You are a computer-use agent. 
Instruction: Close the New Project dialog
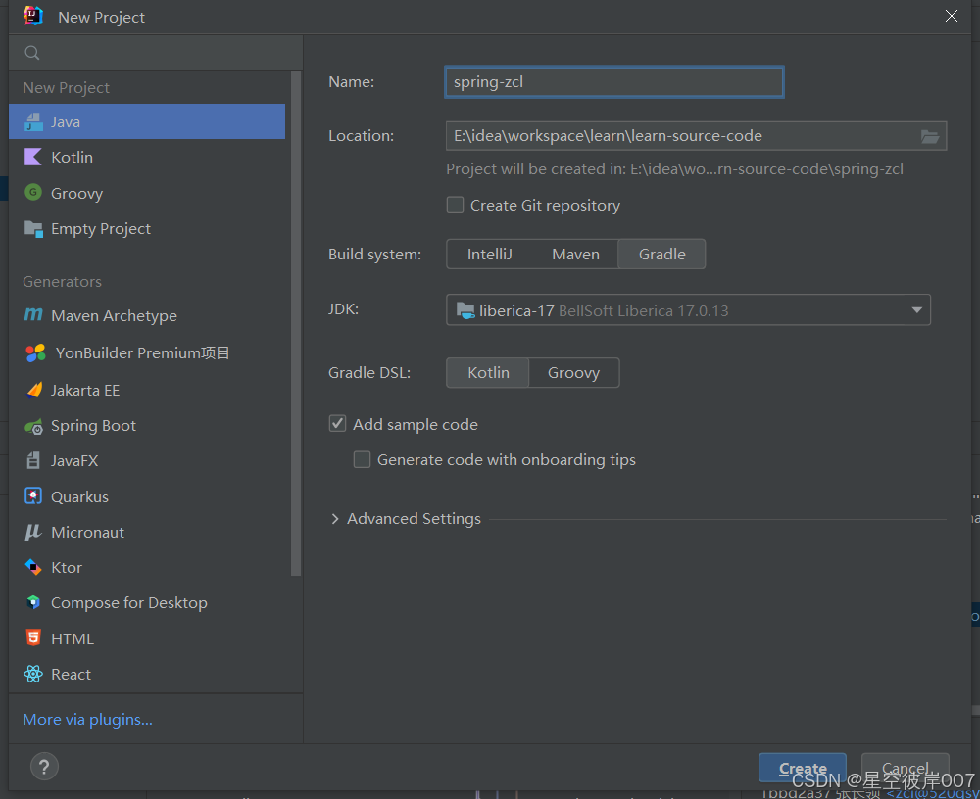(x=951, y=17)
